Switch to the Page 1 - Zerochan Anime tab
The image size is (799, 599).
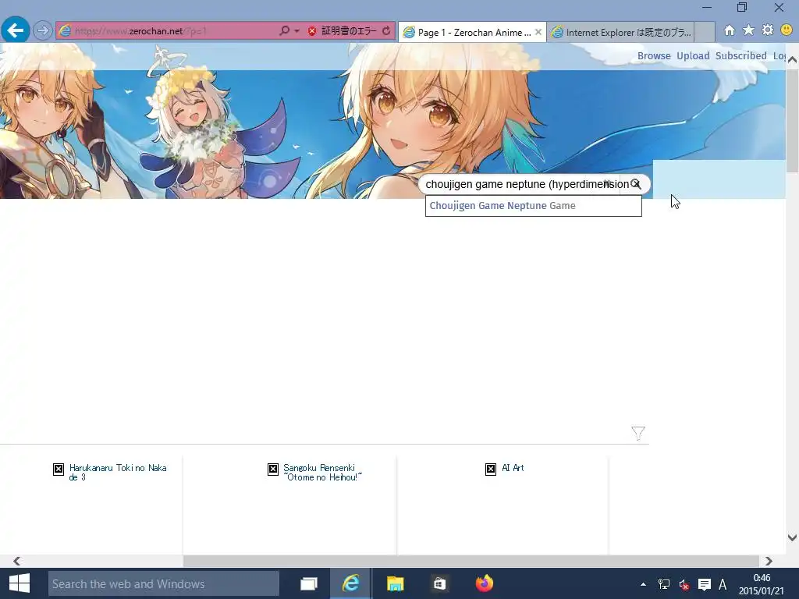pyautogui.click(x=467, y=32)
